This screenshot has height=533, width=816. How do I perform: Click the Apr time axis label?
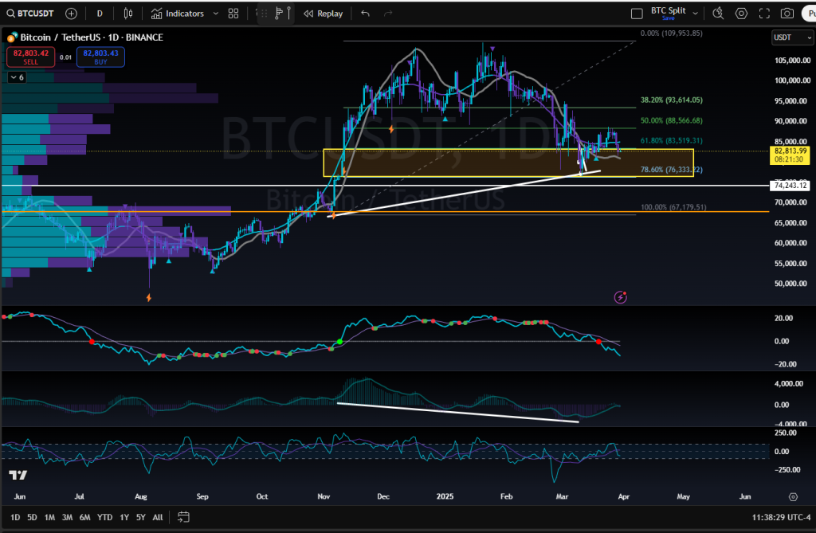click(x=623, y=496)
